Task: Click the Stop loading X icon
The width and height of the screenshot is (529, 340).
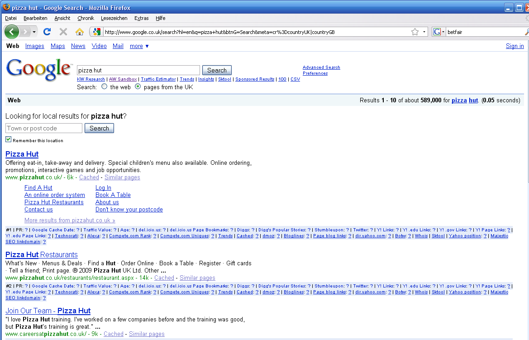Action: [x=63, y=32]
